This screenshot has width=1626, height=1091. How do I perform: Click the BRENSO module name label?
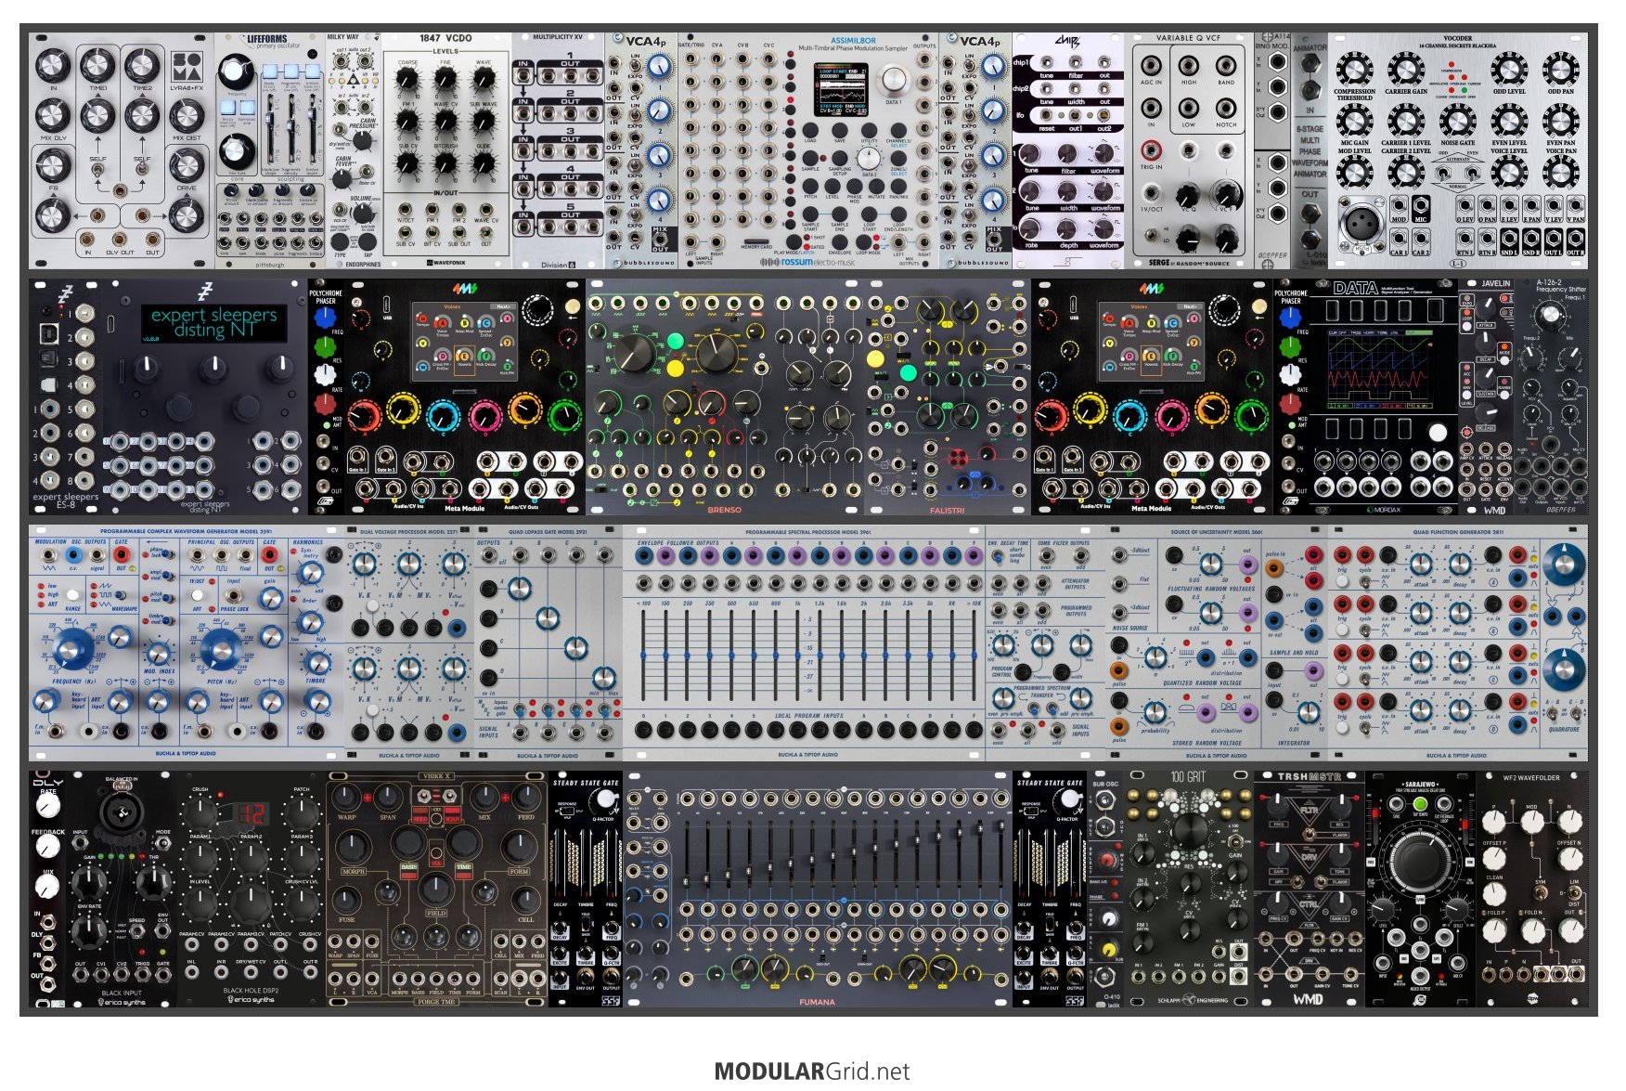(724, 510)
